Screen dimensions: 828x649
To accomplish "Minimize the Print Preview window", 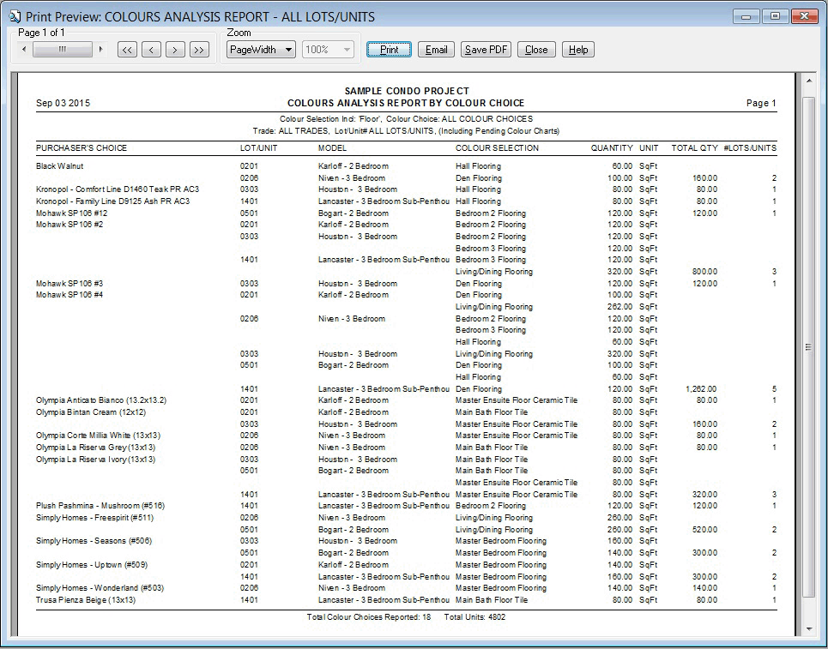I will point(746,16).
